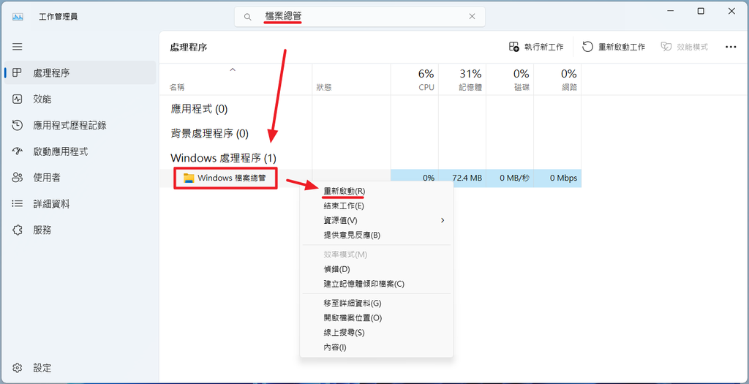This screenshot has width=749, height=384.
Task: Click the sort chevron above 名稱
Action: click(233, 69)
